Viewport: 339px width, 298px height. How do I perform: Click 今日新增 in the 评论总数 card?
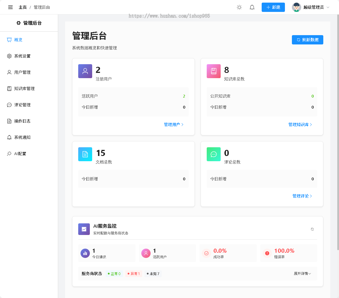pos(262,179)
